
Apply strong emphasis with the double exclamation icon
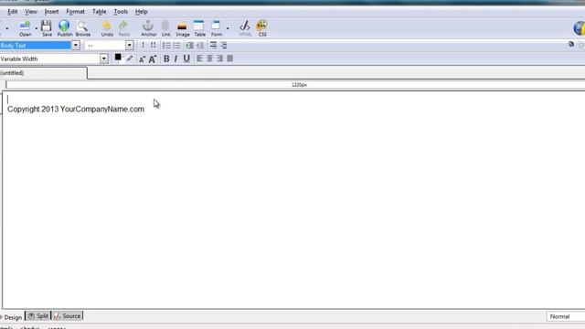(153, 45)
